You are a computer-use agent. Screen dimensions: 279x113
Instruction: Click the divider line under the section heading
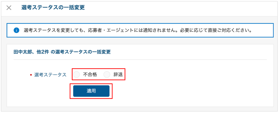pyautogui.click(x=140, y=59)
